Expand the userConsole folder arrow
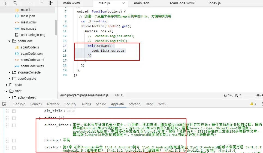 (x=9, y=79)
